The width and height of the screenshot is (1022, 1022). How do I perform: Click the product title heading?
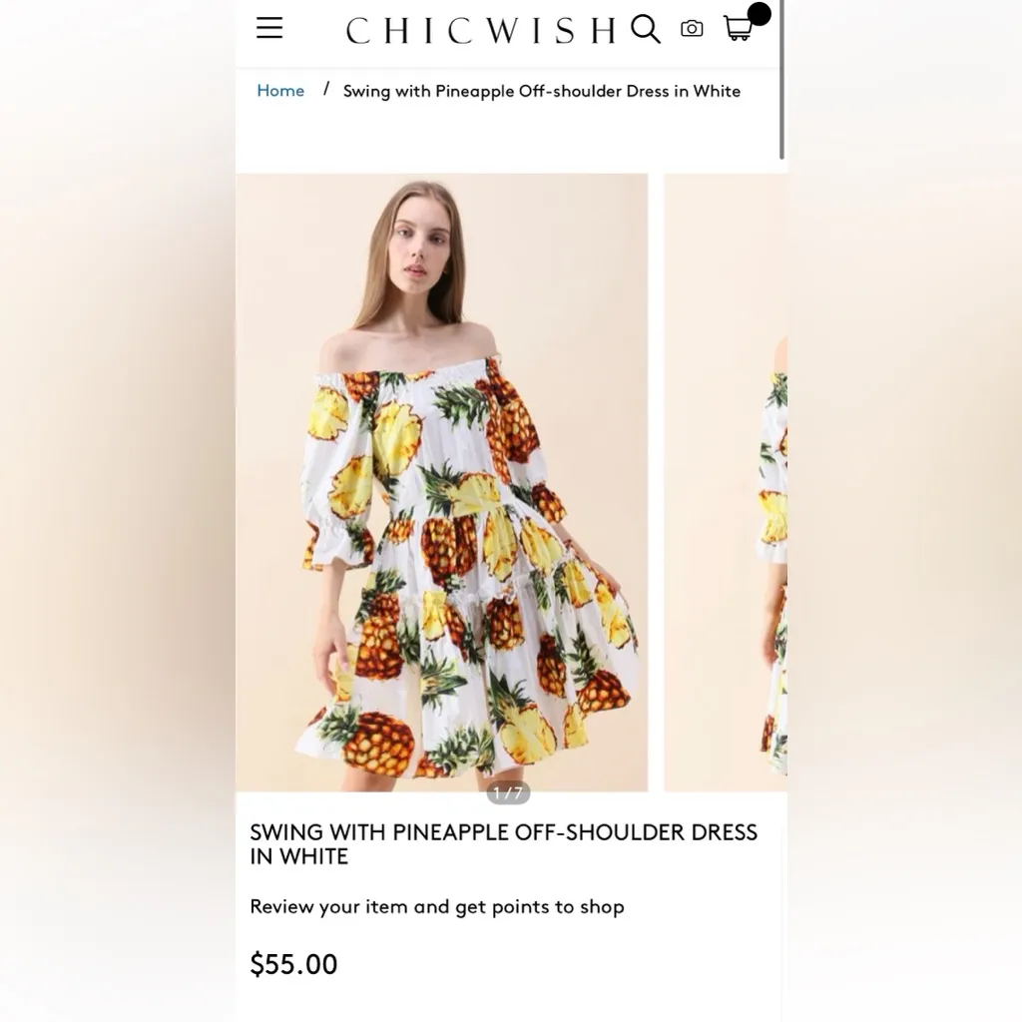tap(503, 843)
